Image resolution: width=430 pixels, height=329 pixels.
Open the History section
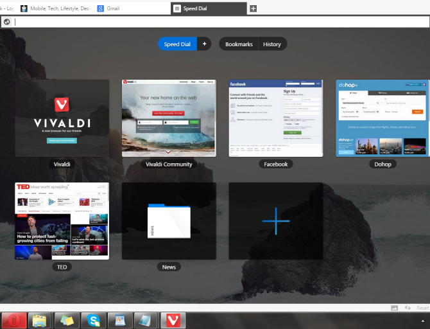pos(271,44)
